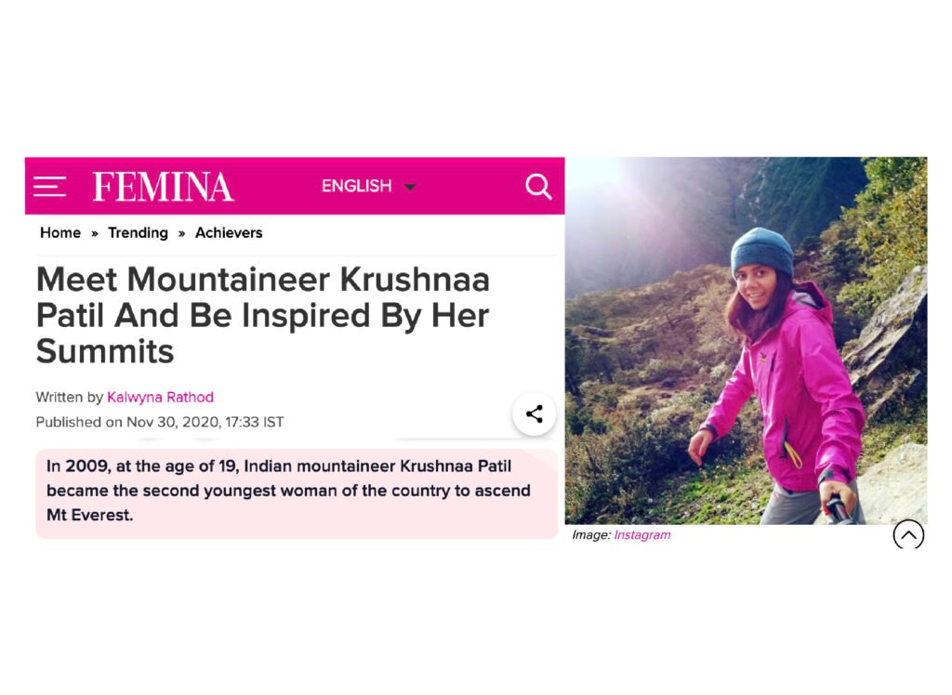This screenshot has height=695, width=952.
Task: Open the mountaineer photo in pink jacket
Action: [746, 340]
